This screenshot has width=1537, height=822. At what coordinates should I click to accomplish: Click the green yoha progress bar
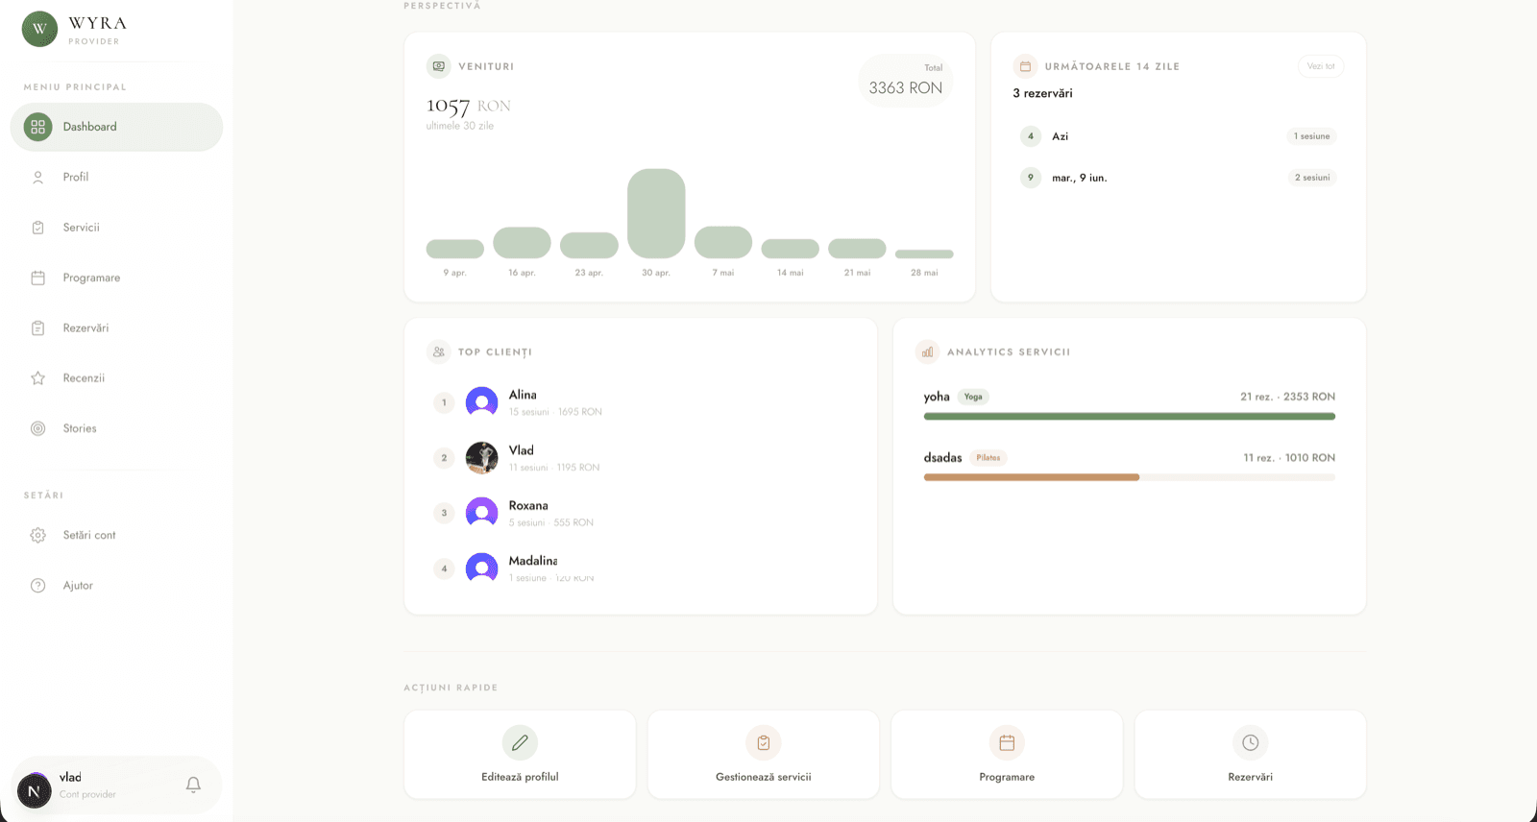click(x=1130, y=417)
